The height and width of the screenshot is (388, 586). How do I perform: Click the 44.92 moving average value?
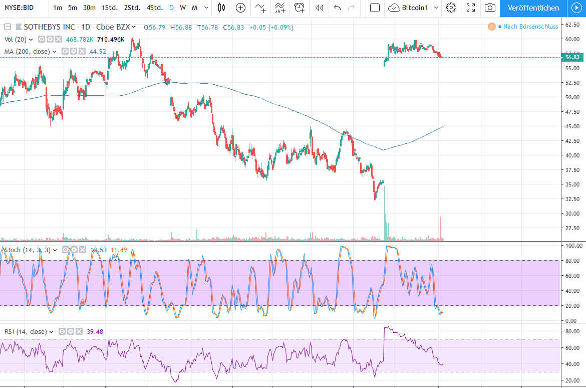98,52
